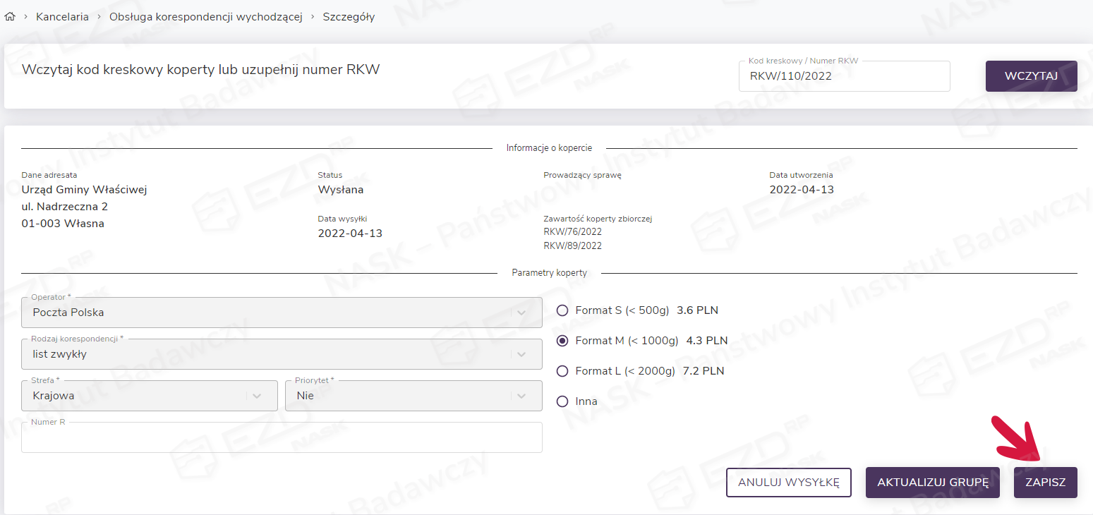Open the Priorytet dropdown chevron

coord(521,396)
